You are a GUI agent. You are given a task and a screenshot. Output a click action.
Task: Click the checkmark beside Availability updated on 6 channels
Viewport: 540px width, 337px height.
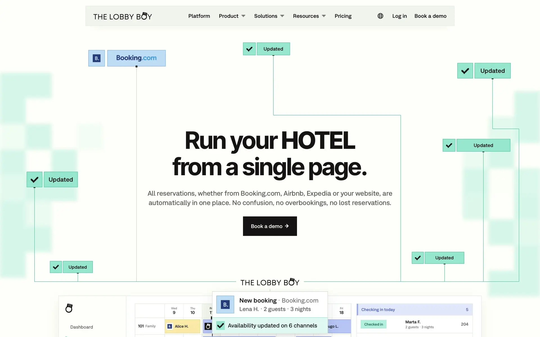point(221,325)
